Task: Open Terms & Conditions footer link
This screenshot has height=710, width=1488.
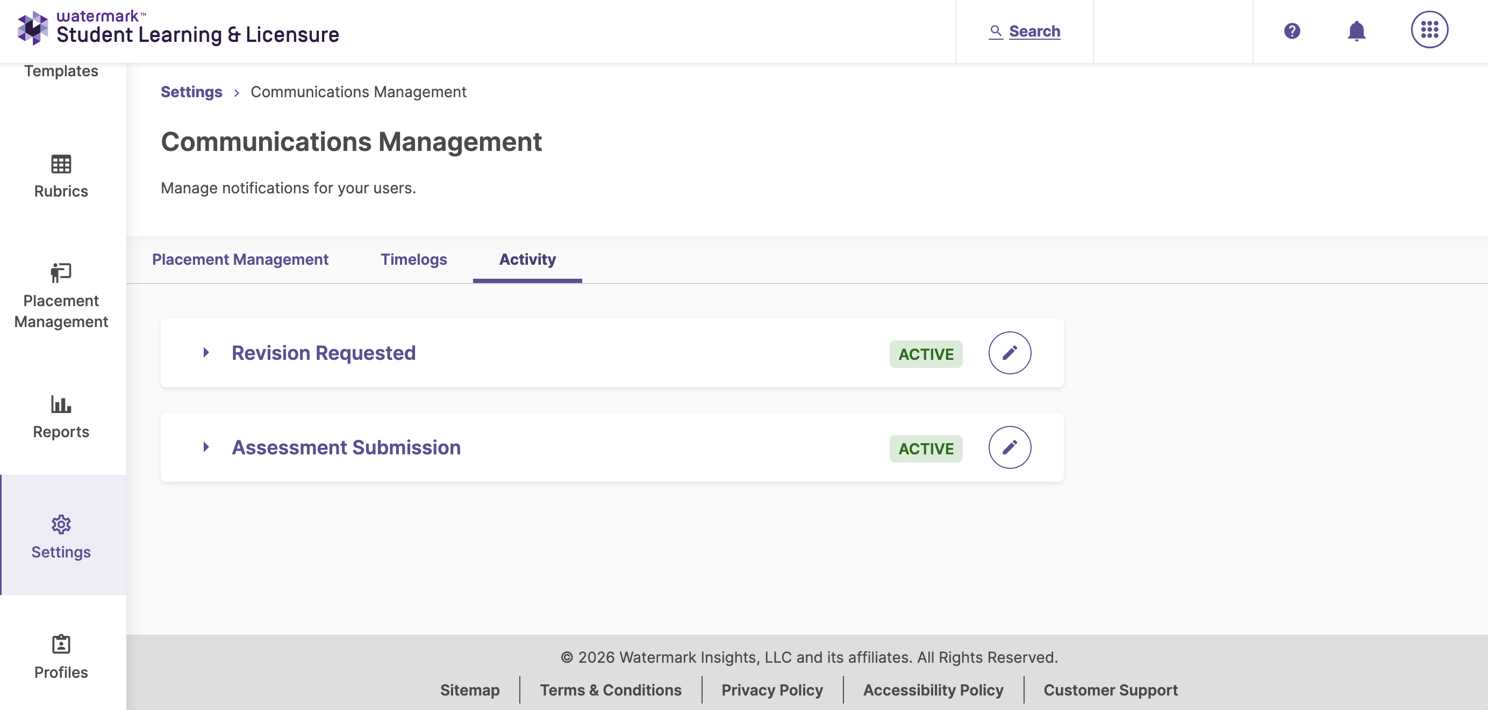Action: coord(611,690)
